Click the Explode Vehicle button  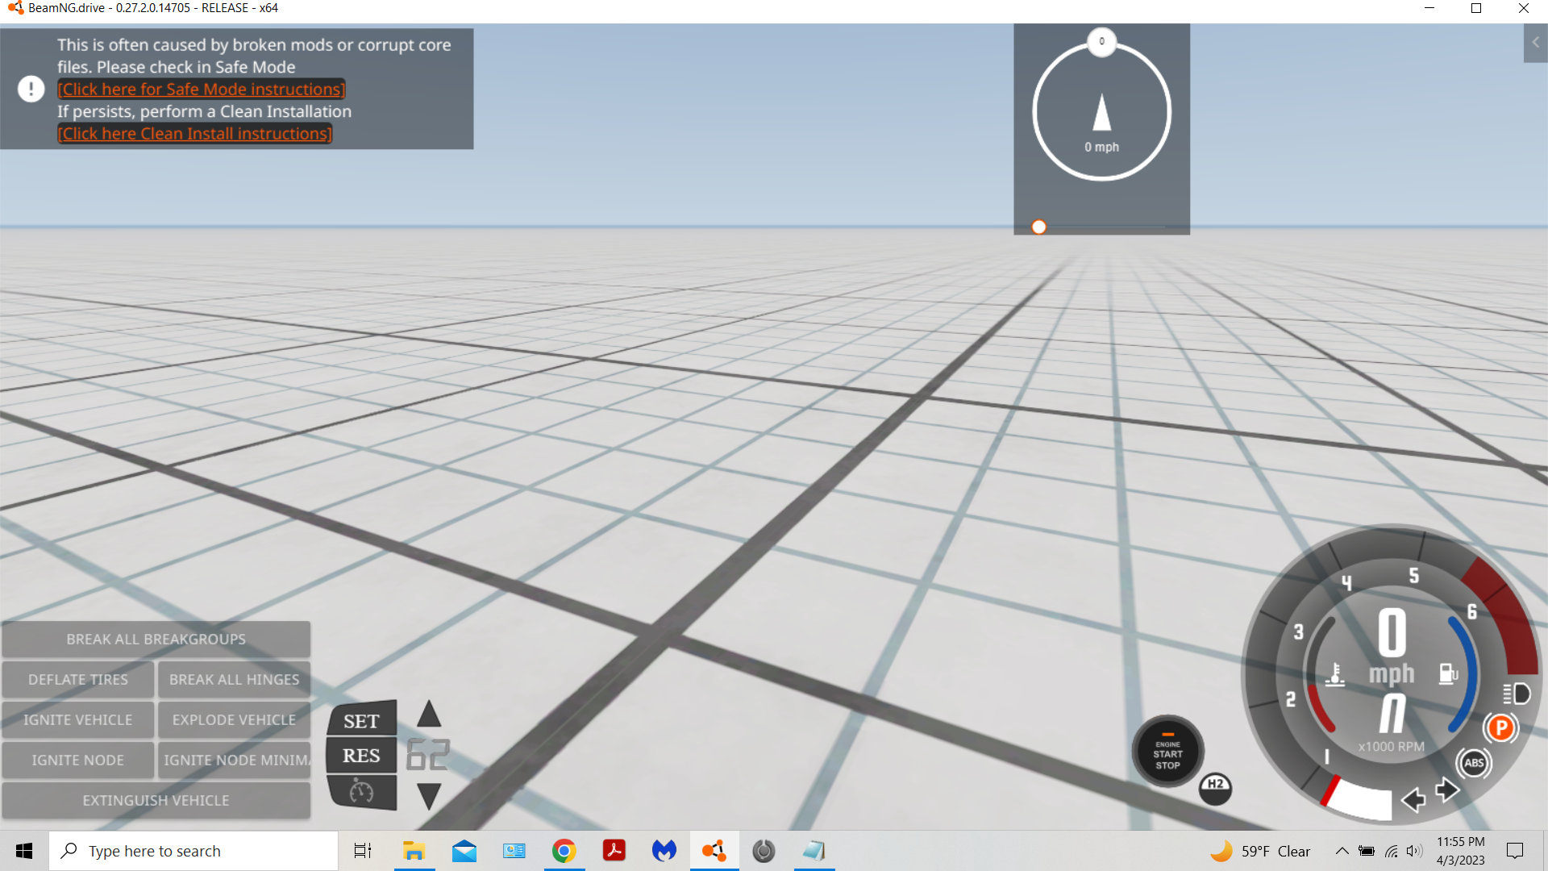pyautogui.click(x=234, y=719)
